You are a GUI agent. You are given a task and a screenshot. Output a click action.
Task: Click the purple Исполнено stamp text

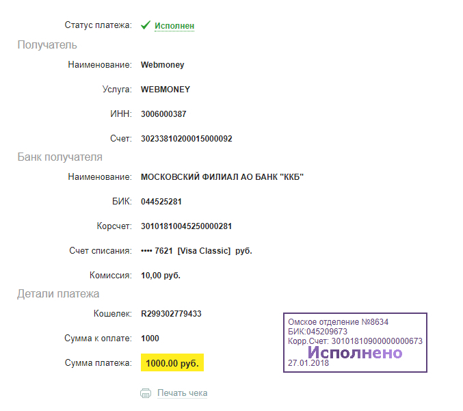pos(354,353)
